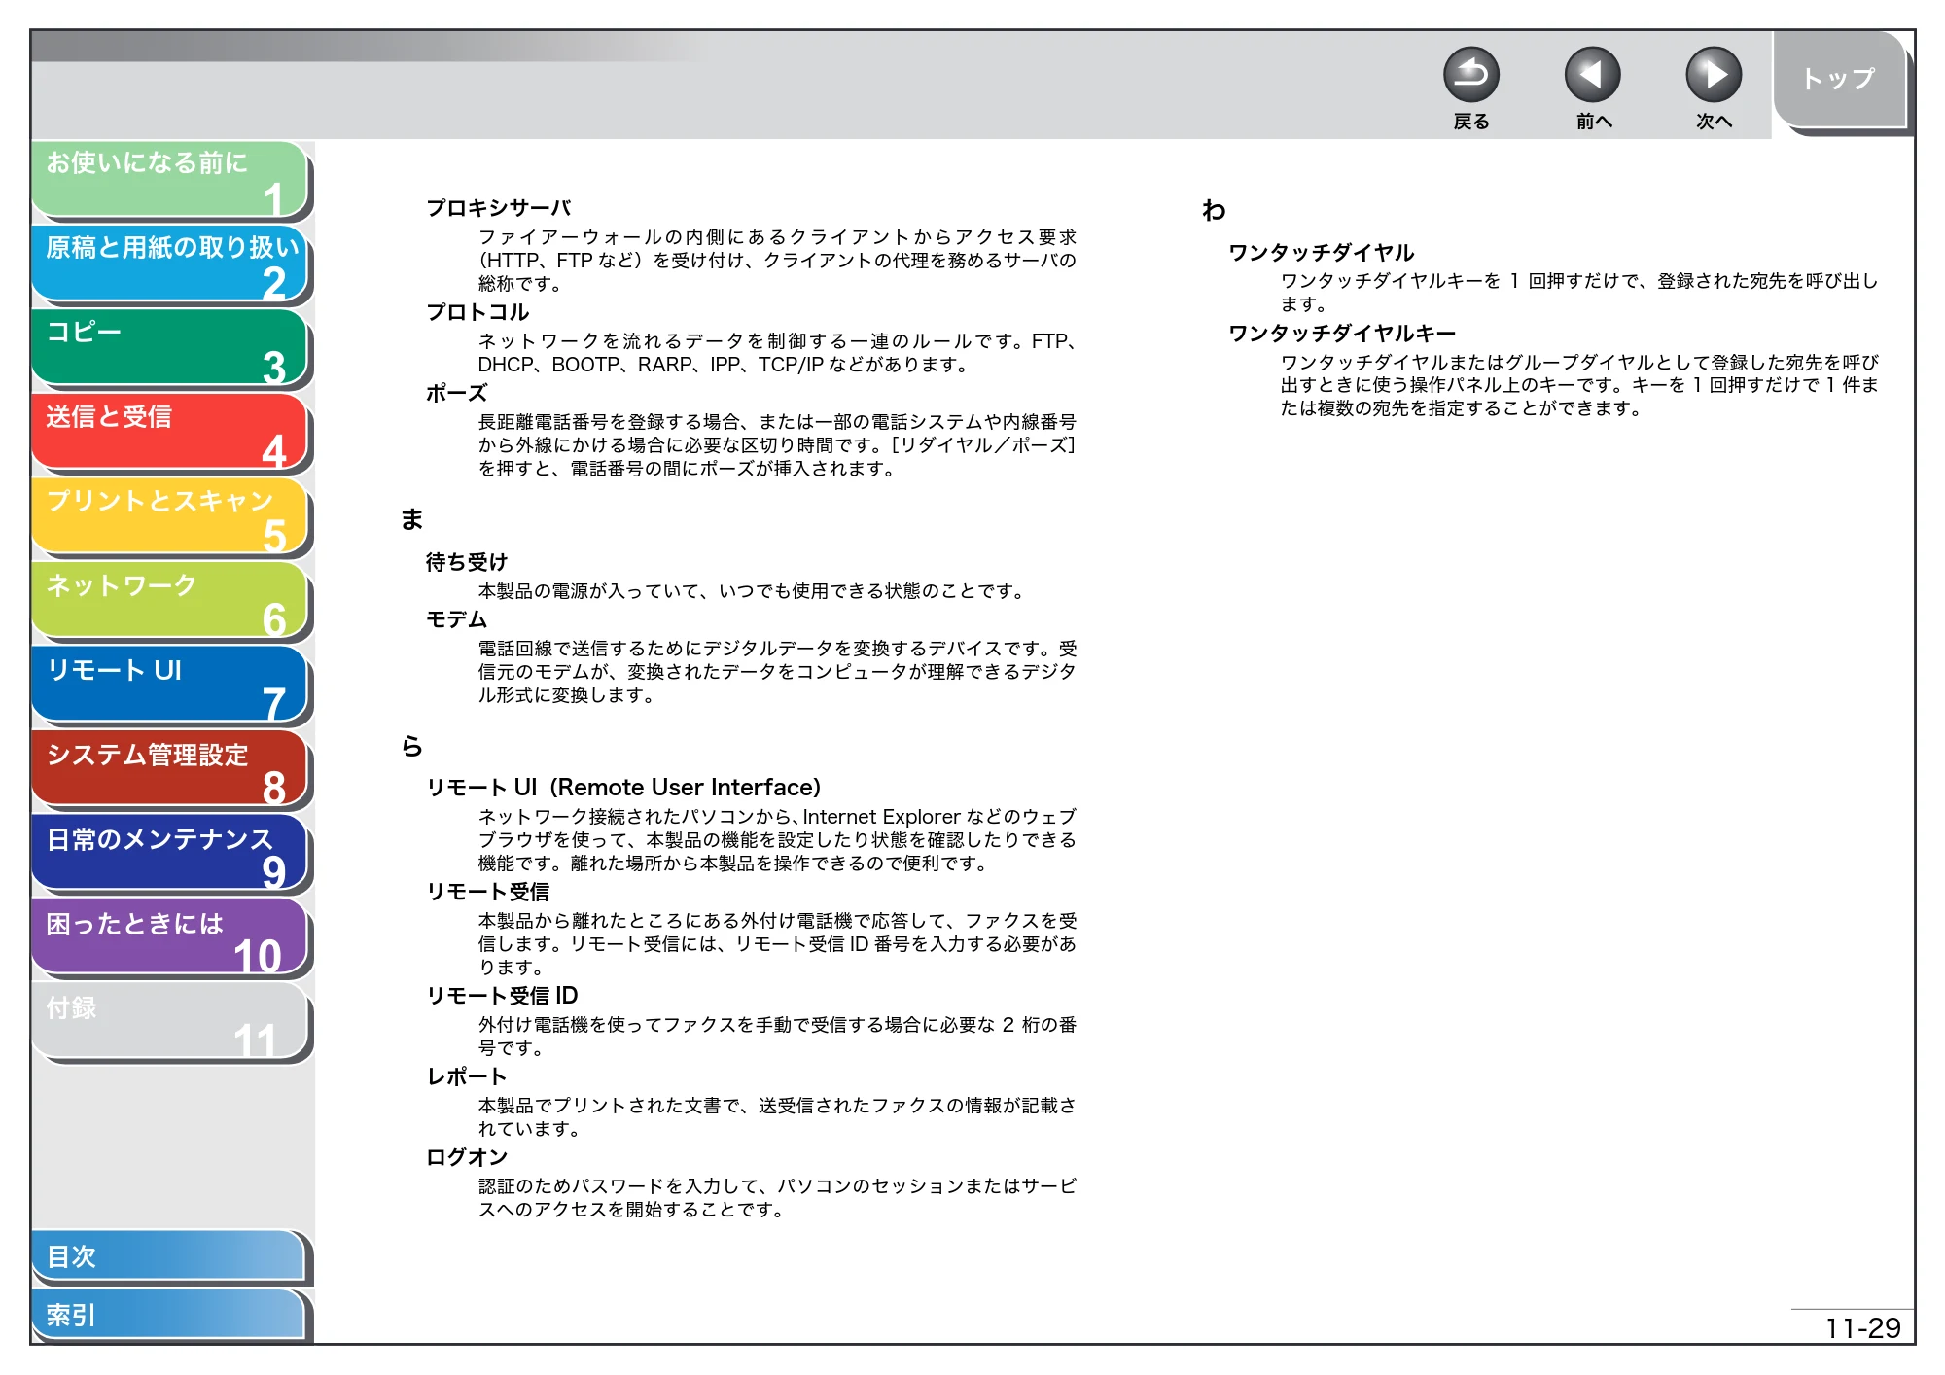Open chapter 3 コピー

pyautogui.click(x=170, y=348)
